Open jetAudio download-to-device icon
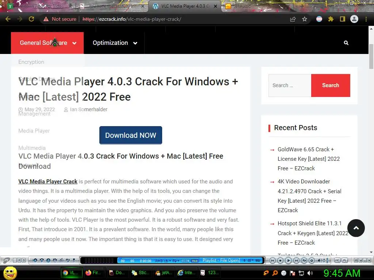The width and height of the screenshot is (374, 280). 68,260
